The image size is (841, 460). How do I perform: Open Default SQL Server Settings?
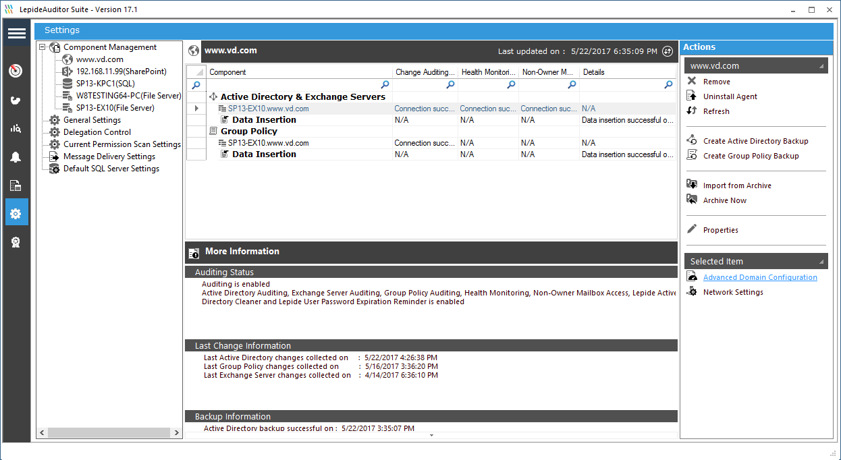coord(111,169)
